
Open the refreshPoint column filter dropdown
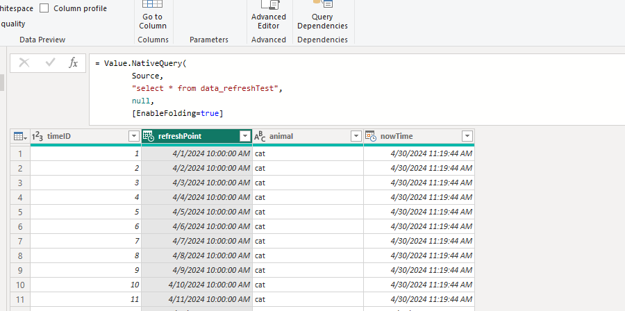click(245, 137)
